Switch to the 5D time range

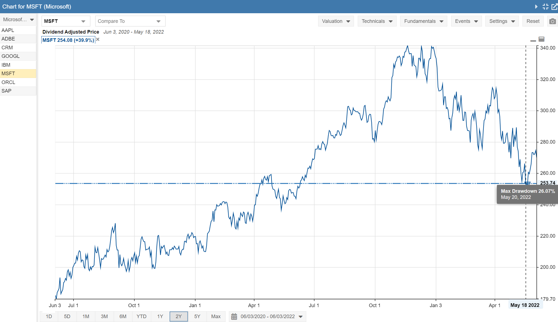click(67, 316)
